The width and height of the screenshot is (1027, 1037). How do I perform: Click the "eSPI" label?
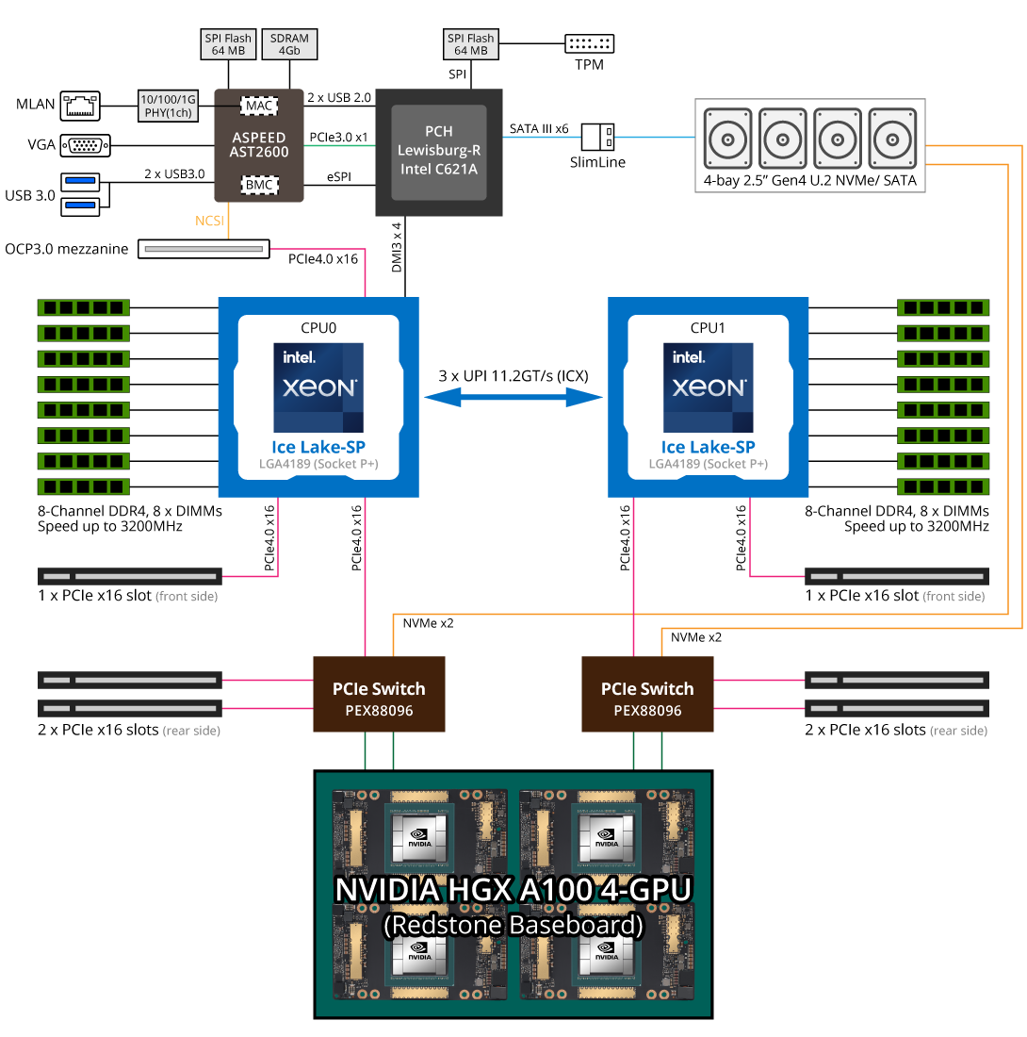point(339,176)
